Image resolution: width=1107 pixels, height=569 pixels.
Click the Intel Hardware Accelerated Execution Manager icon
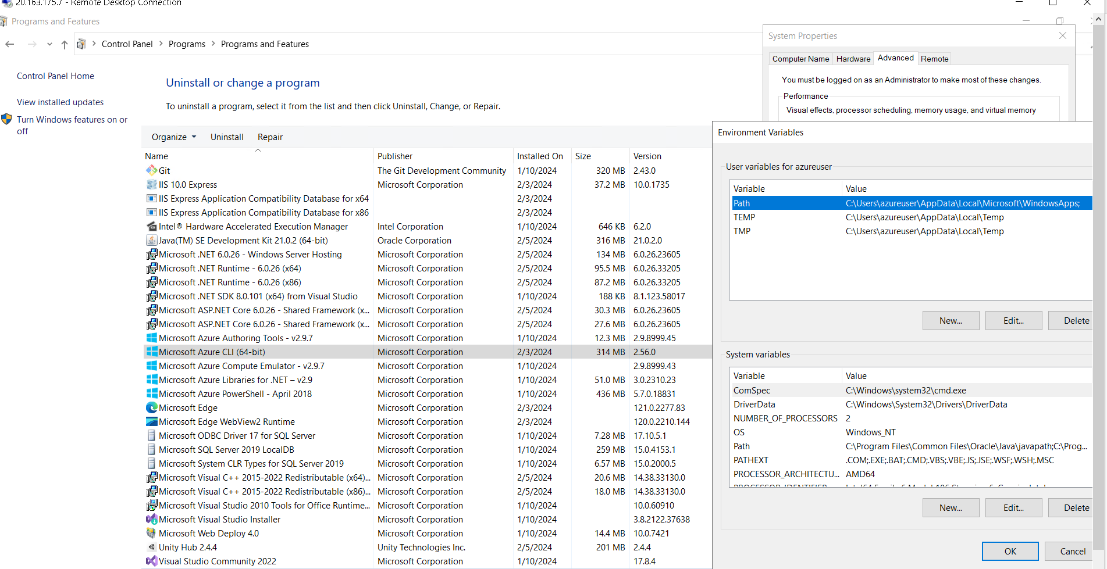(x=151, y=226)
